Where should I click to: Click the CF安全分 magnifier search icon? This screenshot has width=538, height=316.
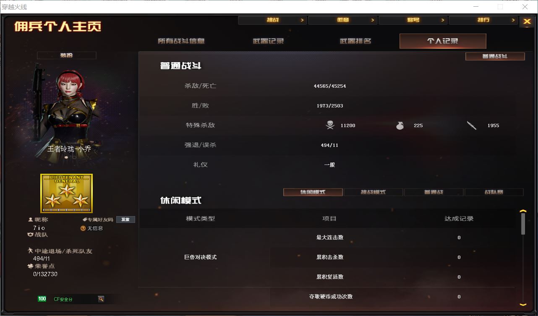(101, 299)
